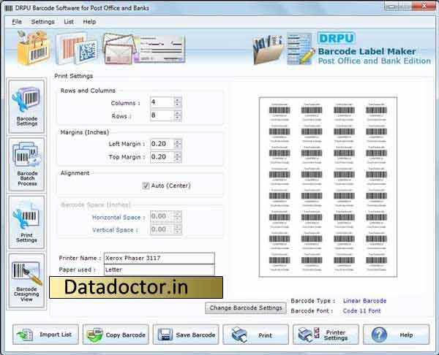
Task: Click the app icon in title bar
Action: pyautogui.click(x=9, y=8)
